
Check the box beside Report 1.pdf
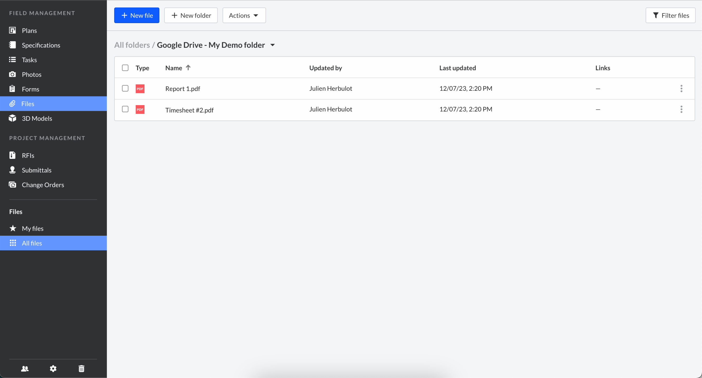pos(125,88)
